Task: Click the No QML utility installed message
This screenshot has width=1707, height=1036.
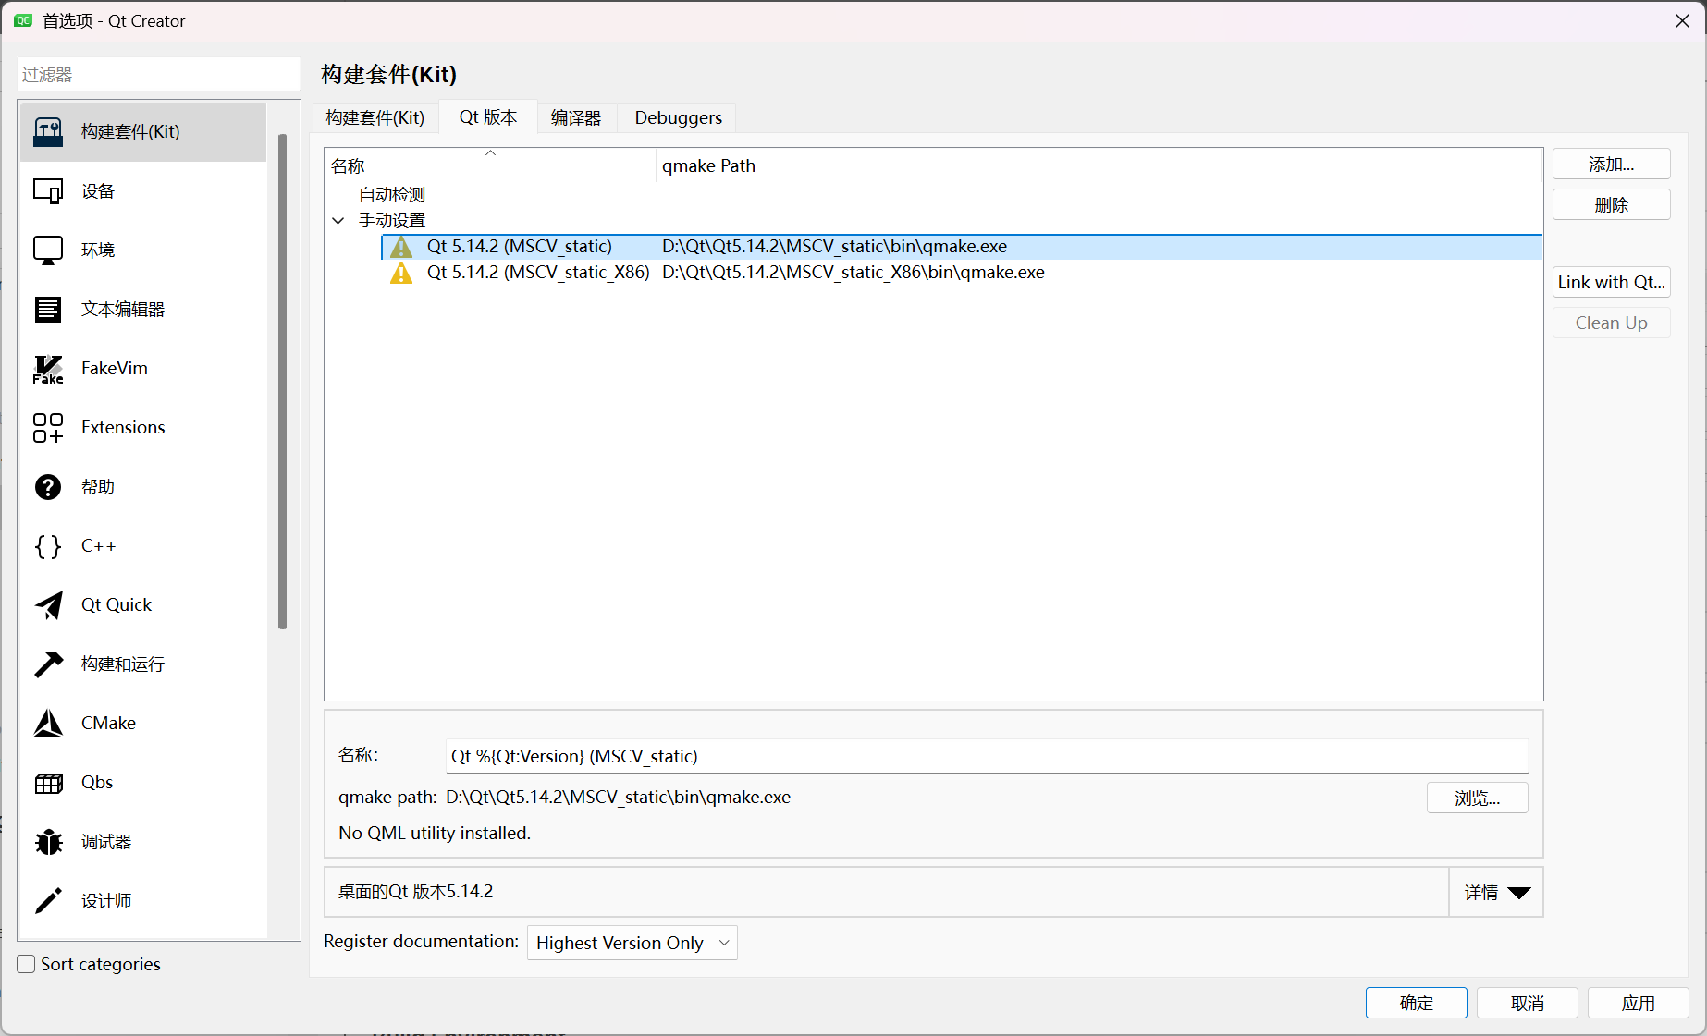Action: pos(435,834)
